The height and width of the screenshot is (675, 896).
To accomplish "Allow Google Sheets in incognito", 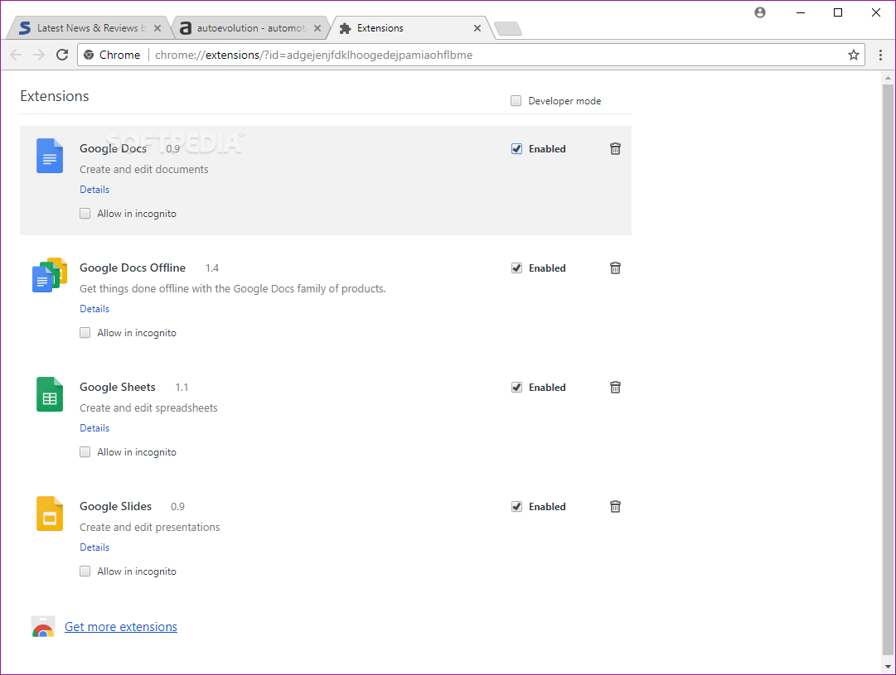I will pyautogui.click(x=85, y=452).
